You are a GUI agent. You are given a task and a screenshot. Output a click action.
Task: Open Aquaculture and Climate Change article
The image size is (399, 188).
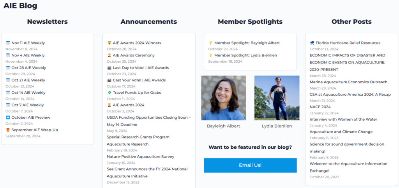tap(341, 132)
